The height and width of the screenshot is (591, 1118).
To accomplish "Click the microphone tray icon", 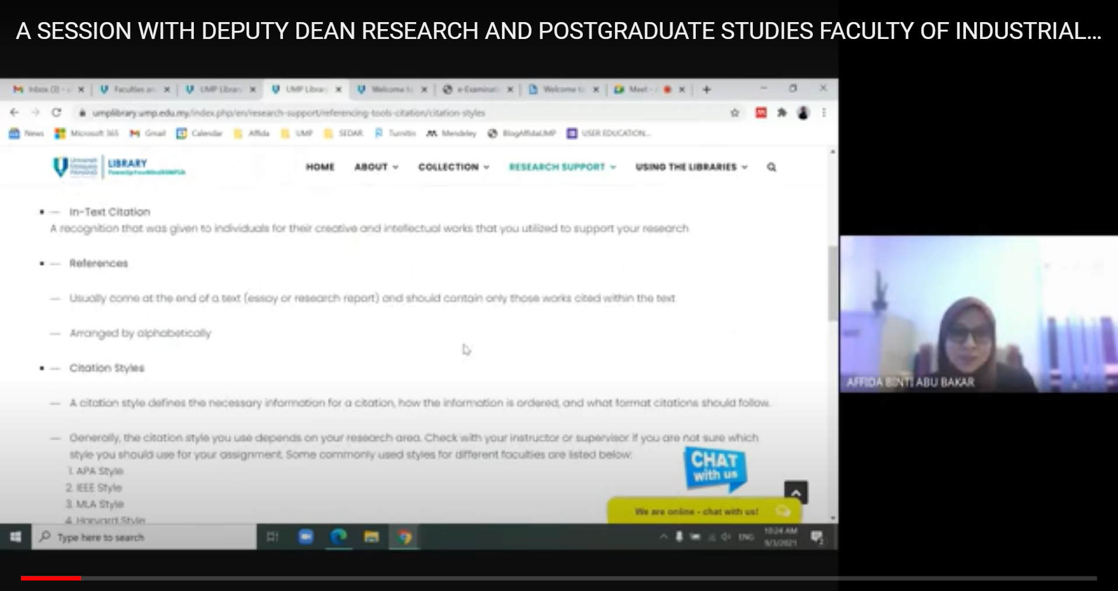I will point(679,536).
